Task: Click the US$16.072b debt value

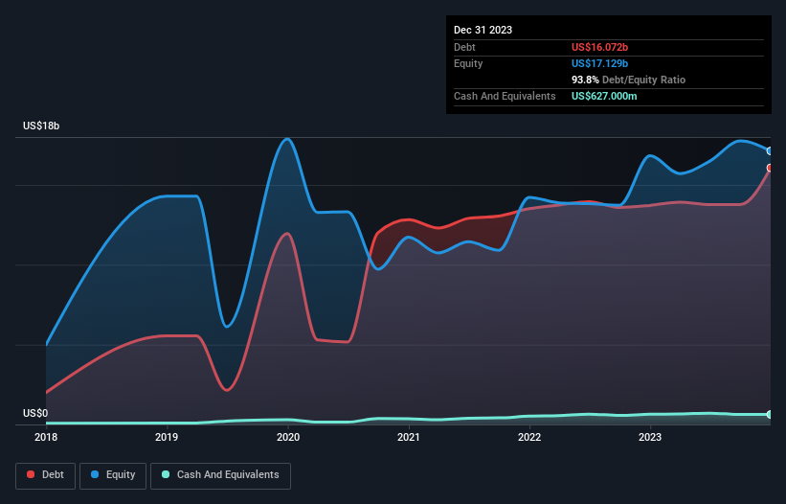Action: click(x=599, y=47)
